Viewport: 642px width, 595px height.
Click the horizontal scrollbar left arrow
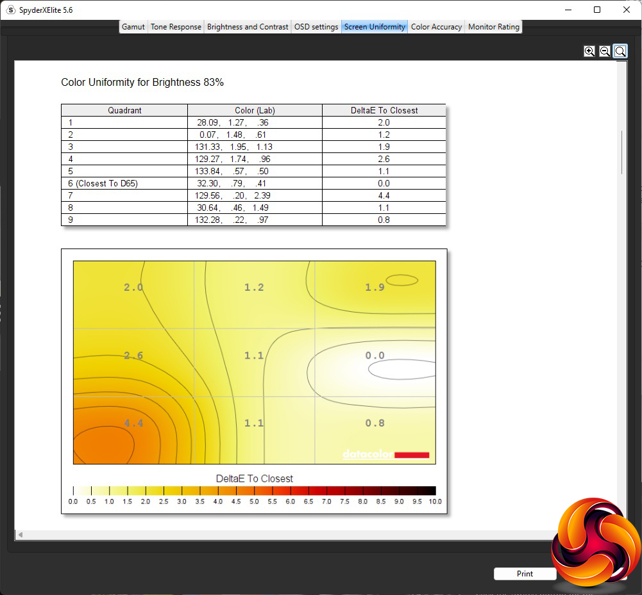pos(20,535)
